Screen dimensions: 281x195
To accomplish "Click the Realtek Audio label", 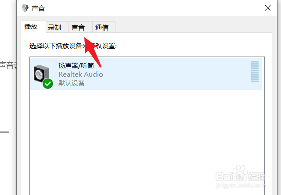I will [x=81, y=74].
